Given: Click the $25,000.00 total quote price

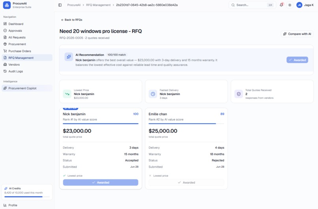Looking at the screenshot, I should point(163,131).
